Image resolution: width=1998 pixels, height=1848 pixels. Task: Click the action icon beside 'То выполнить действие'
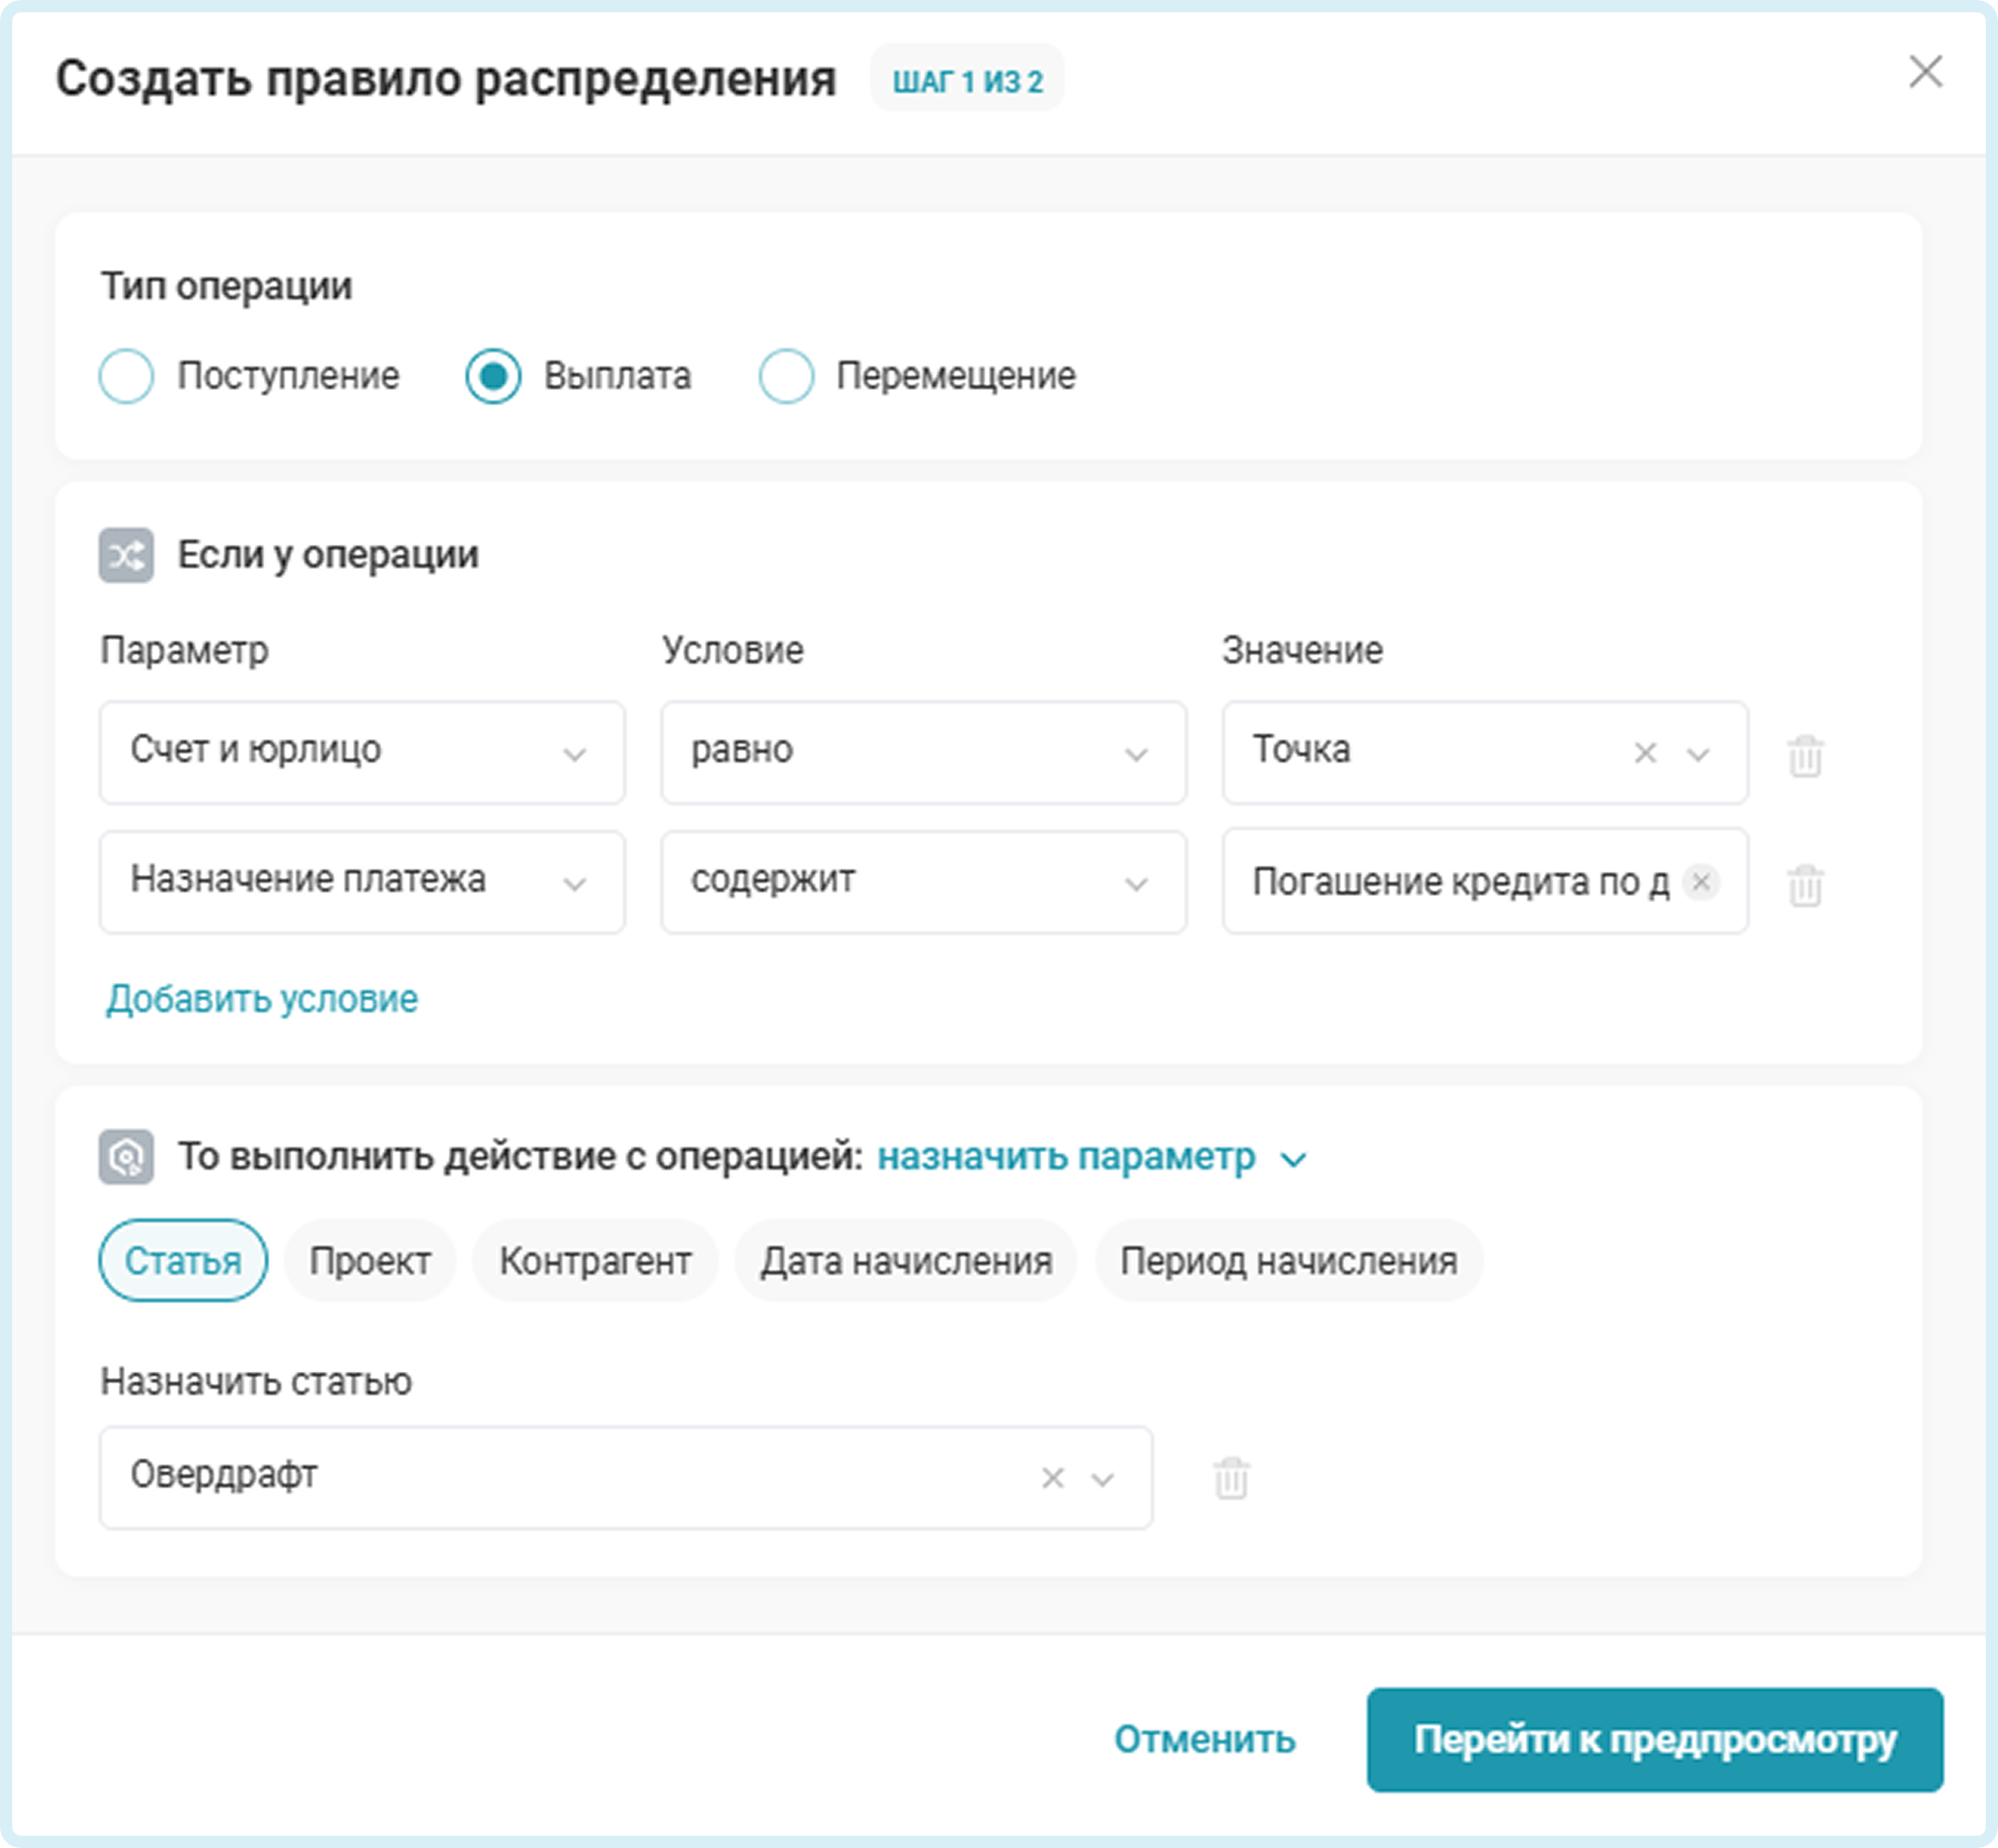tap(126, 1157)
